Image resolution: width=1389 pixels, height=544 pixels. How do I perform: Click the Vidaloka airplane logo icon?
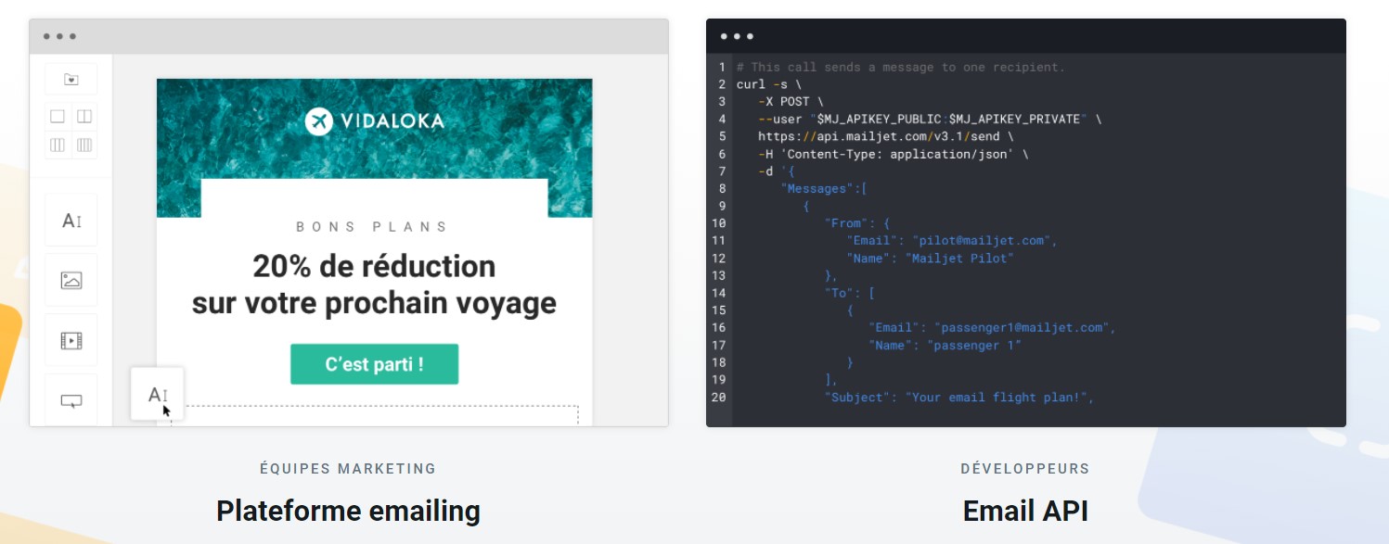pos(318,121)
